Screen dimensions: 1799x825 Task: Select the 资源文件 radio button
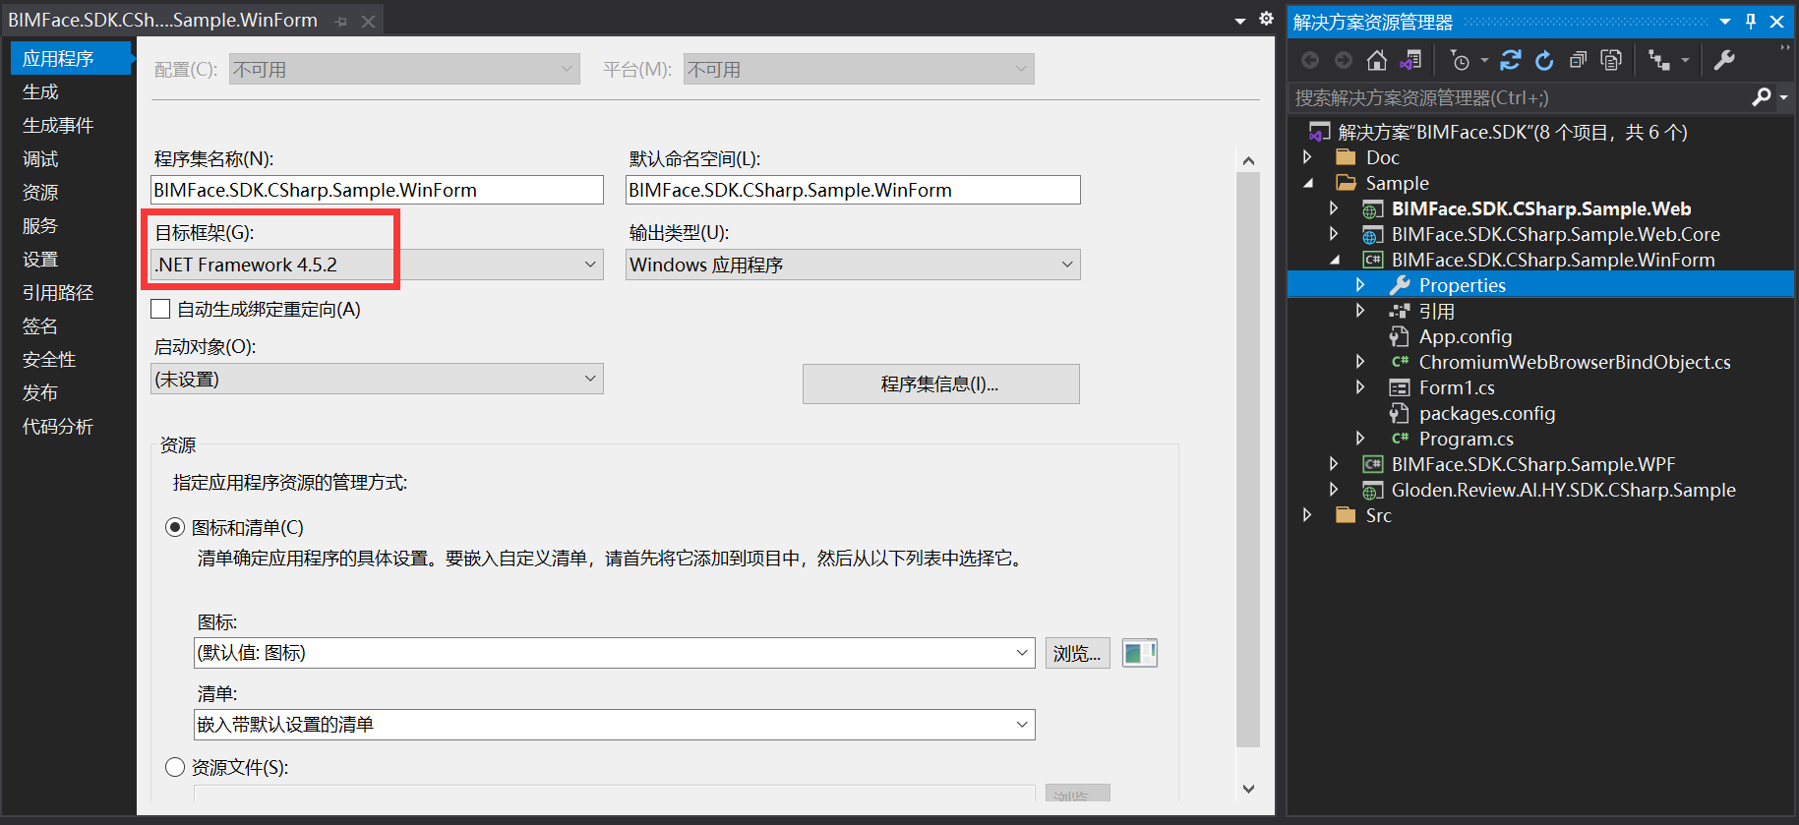coord(175,767)
